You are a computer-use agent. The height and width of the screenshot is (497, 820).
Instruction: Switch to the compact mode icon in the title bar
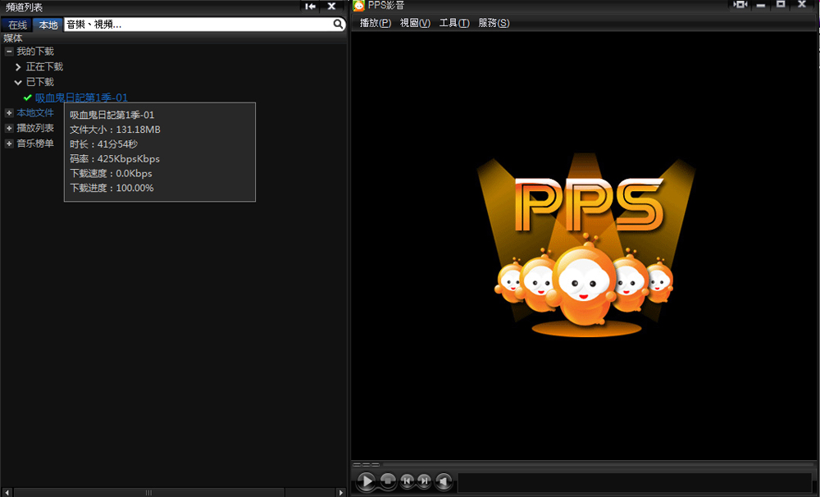(x=740, y=5)
